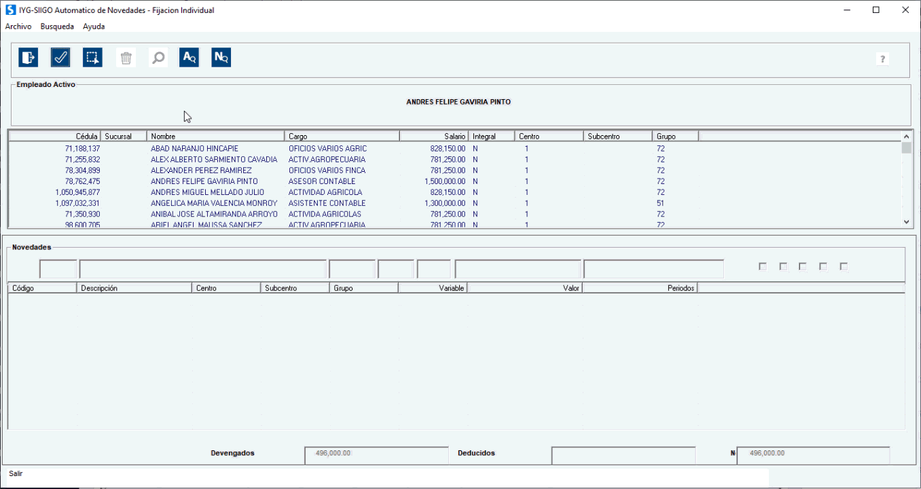Click the checkmark confirm icon
The width and height of the screenshot is (921, 489).
[60, 58]
